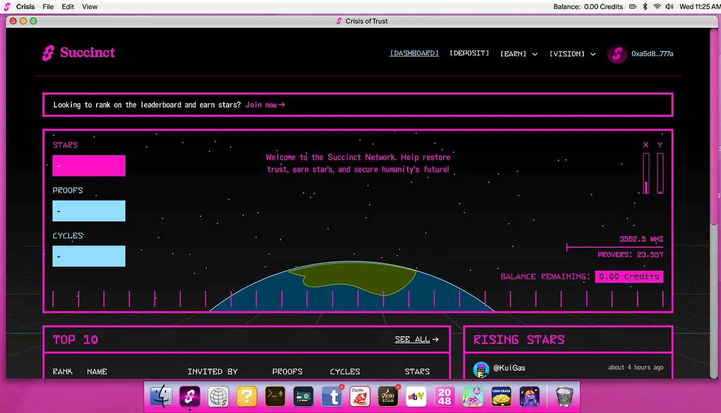
Task: Click the @KuiGas rising star entry
Action: coord(510,368)
